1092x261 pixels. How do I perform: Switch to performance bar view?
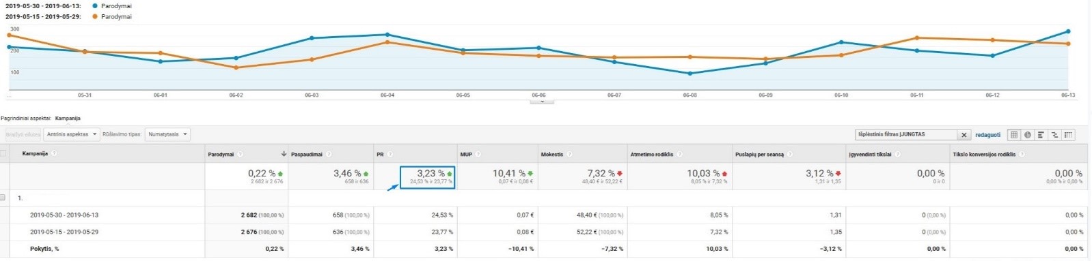(x=1041, y=135)
